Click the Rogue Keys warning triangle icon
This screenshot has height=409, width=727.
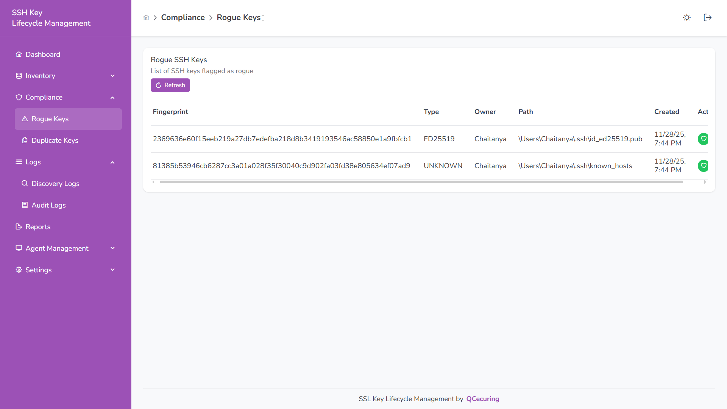(x=25, y=119)
